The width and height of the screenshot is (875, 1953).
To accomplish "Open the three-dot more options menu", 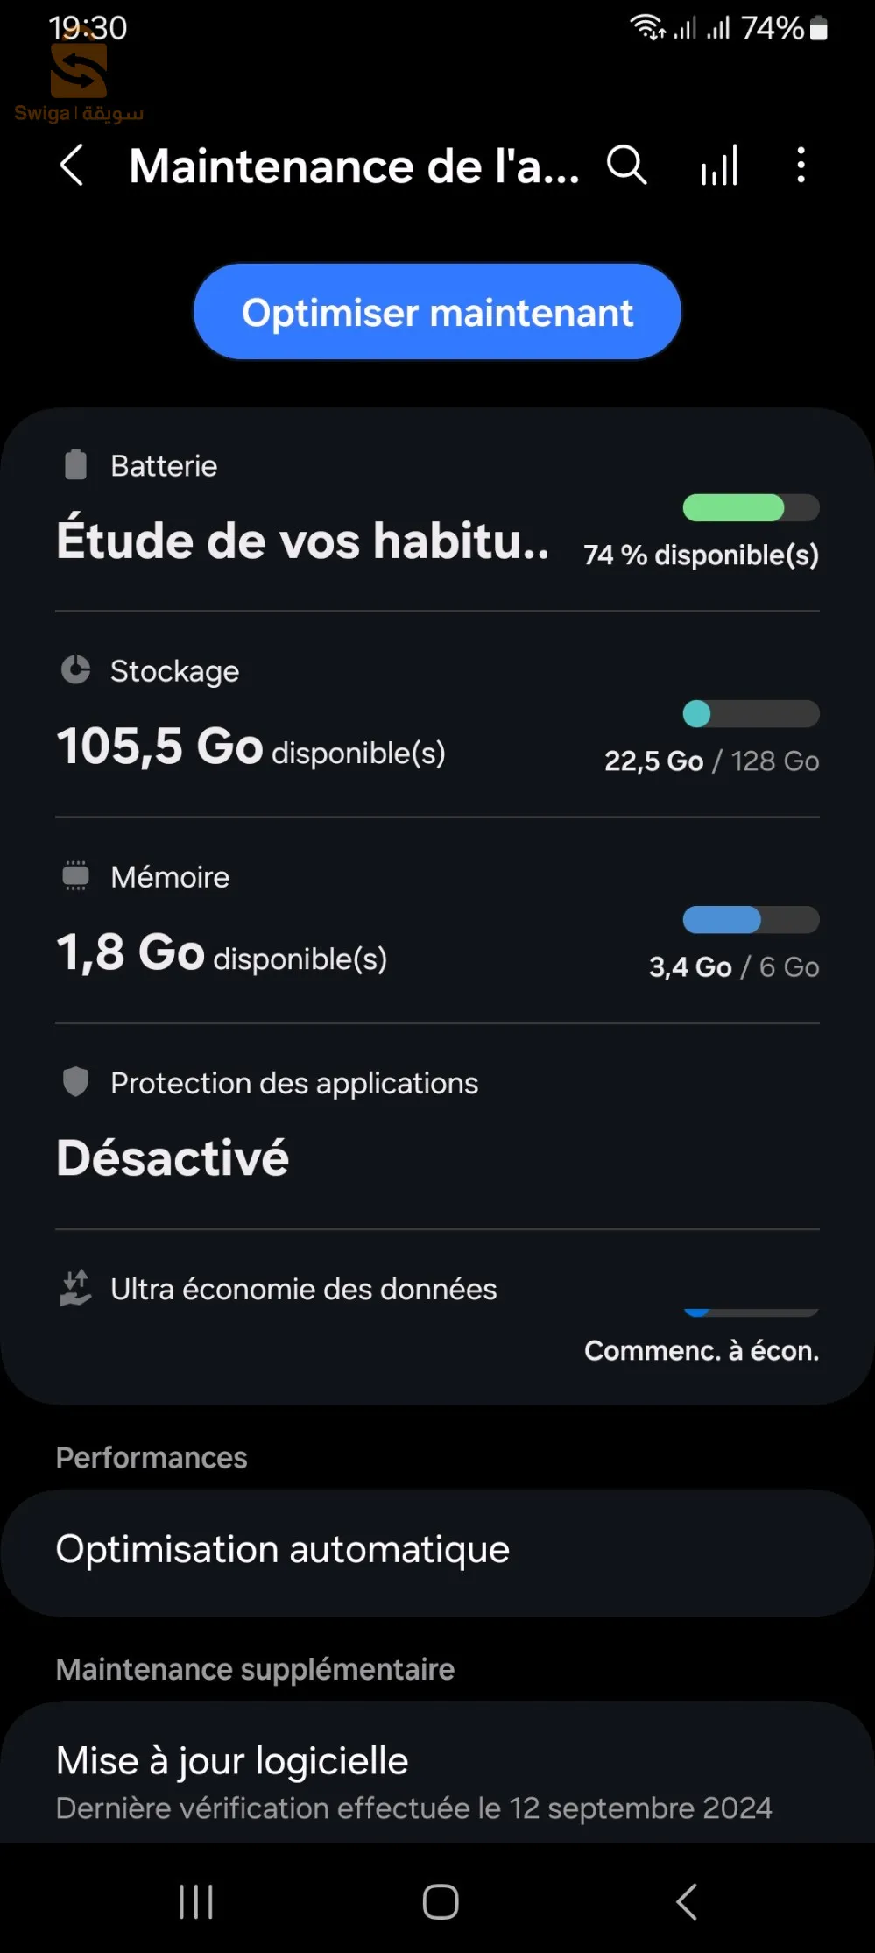I will pyautogui.click(x=801, y=165).
